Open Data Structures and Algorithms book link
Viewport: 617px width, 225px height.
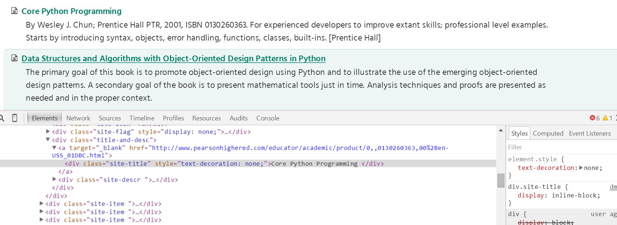(x=173, y=58)
